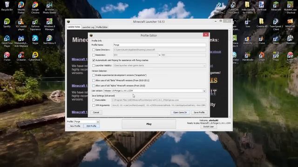Select the MultiMC.exe Shortcut icon
298x167 pixels.
coord(290,7)
